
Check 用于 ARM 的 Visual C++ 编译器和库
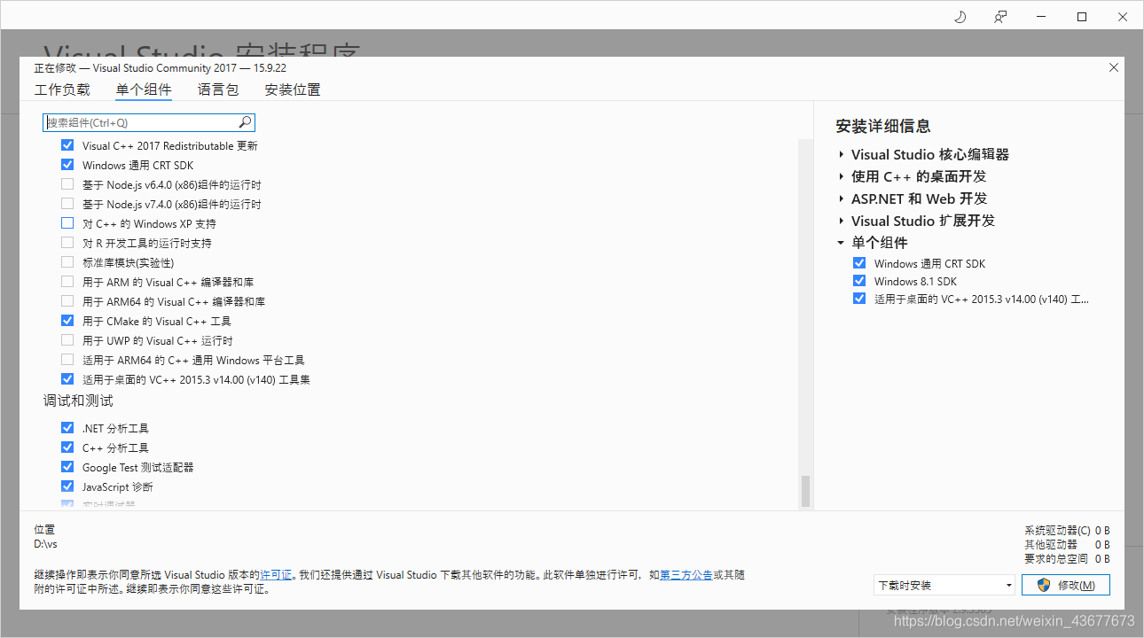point(67,282)
